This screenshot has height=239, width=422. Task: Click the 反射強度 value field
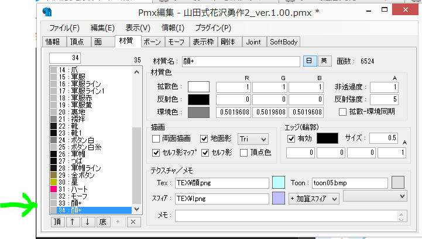[x=384, y=99]
